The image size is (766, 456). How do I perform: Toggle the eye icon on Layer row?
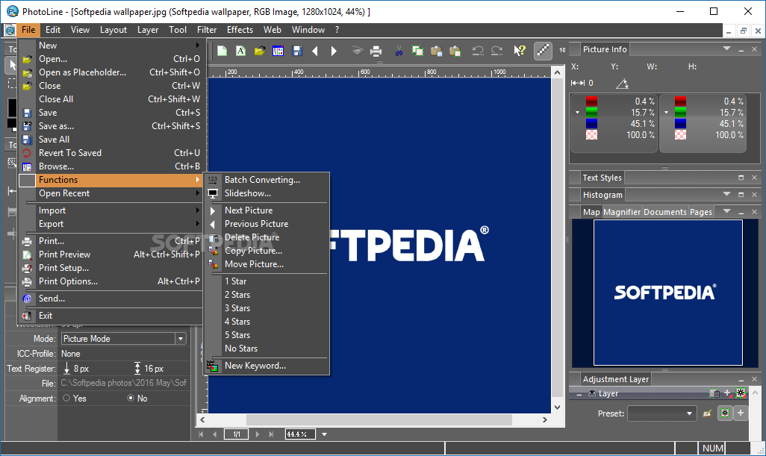coord(592,393)
